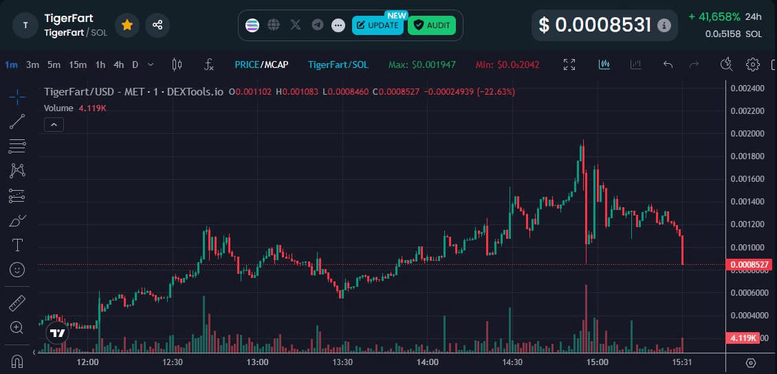
Task: Select the zoom in tool
Action: click(17, 327)
